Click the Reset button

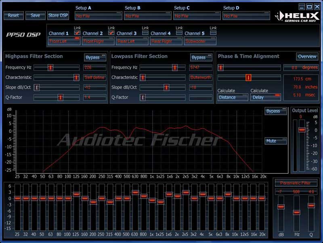[x=14, y=15]
